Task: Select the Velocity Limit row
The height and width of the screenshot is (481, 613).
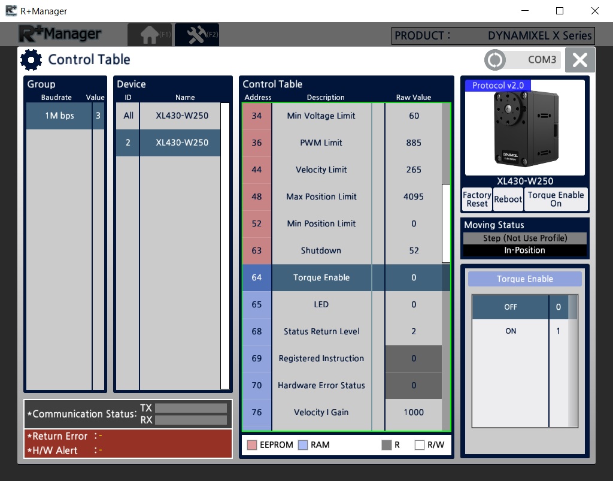Action: point(342,170)
